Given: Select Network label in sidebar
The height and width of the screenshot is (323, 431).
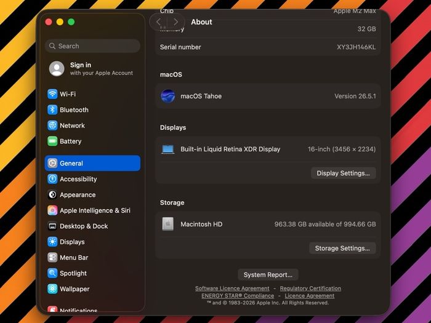Looking at the screenshot, I should pyautogui.click(x=72, y=126).
